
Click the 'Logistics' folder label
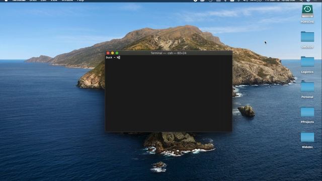pyautogui.click(x=307, y=72)
